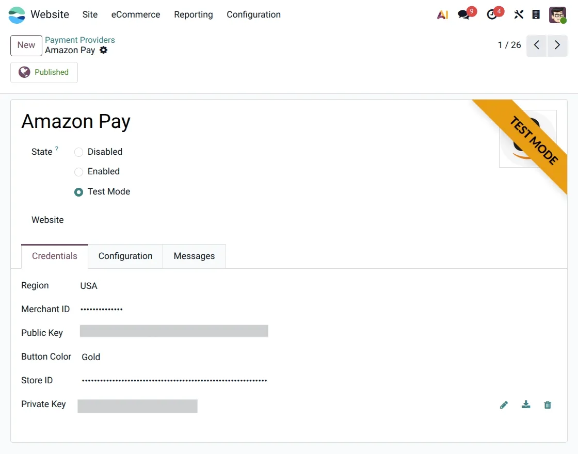Go to the previous record arrow
Viewport: 578px width, 454px height.
[536, 45]
